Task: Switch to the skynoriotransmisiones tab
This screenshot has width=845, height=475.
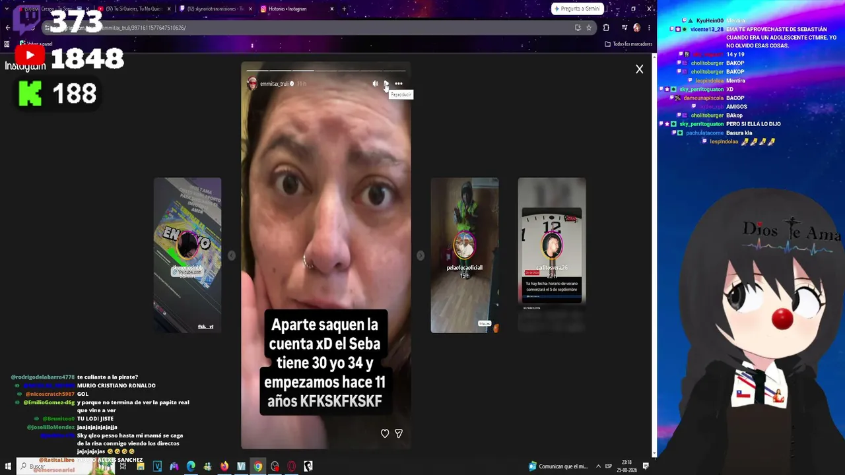Action: coord(215,9)
